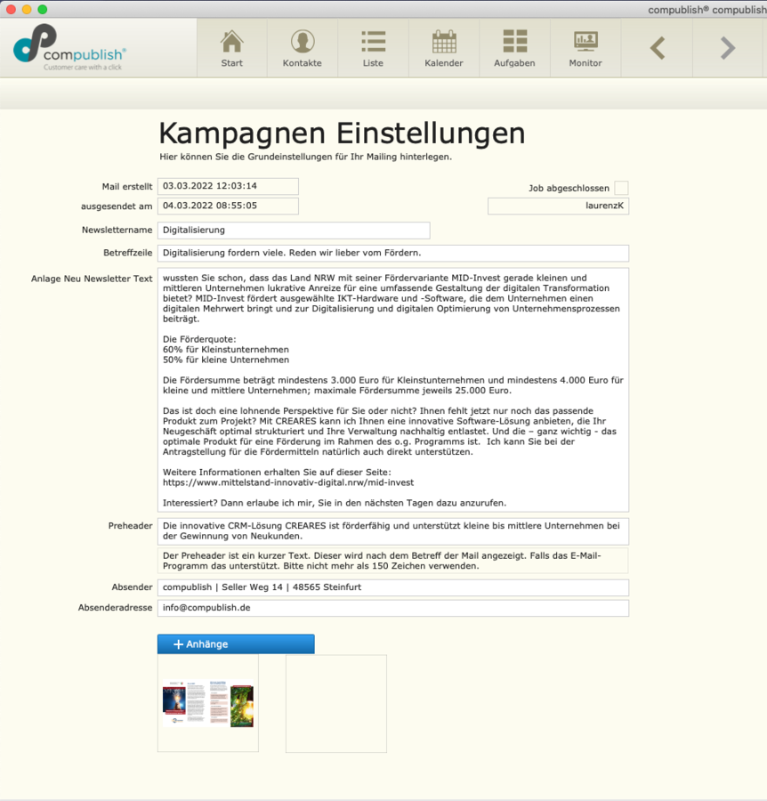This screenshot has width=767, height=801.
Task: Select the empty second attachment slot
Action: 336,703
